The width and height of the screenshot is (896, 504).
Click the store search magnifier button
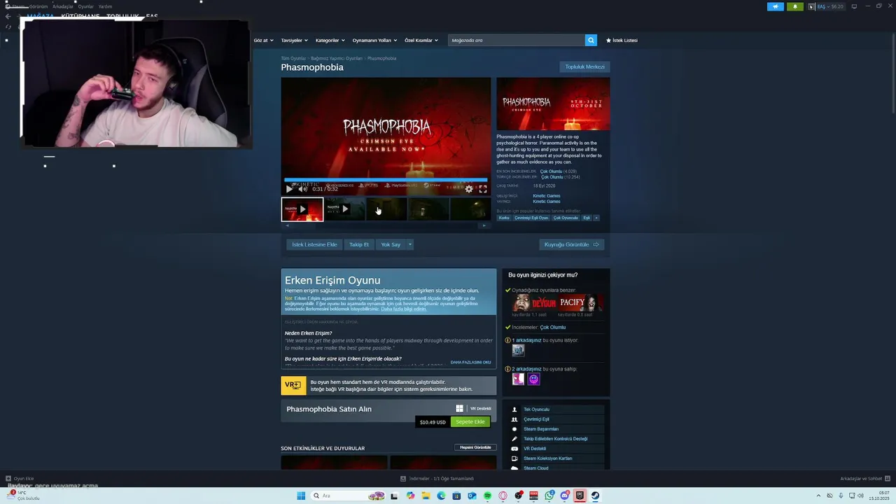coord(591,41)
